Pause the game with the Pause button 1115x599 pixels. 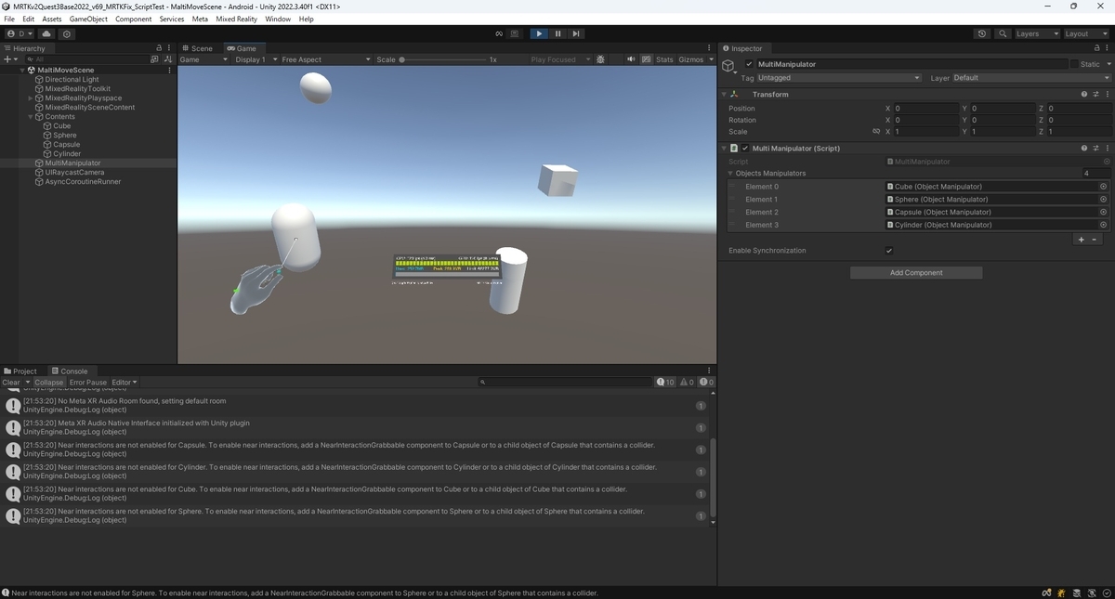click(557, 33)
